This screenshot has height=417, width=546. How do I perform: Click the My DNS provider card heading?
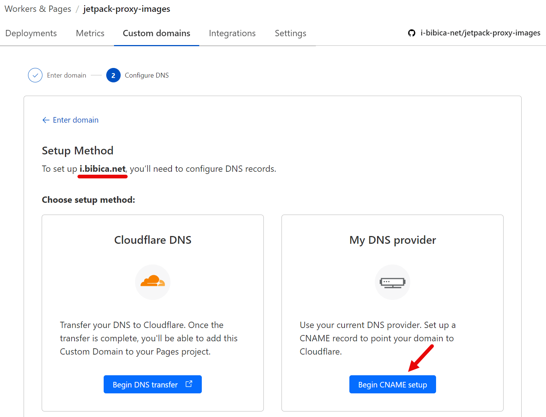coord(393,240)
